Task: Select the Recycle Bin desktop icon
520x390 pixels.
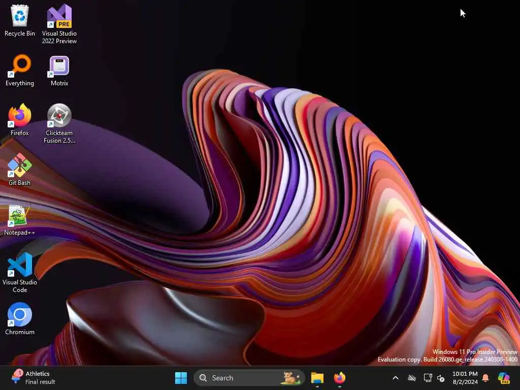Action: point(20,20)
